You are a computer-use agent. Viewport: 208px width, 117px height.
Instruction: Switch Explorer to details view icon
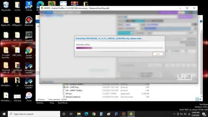[x=197, y=99]
